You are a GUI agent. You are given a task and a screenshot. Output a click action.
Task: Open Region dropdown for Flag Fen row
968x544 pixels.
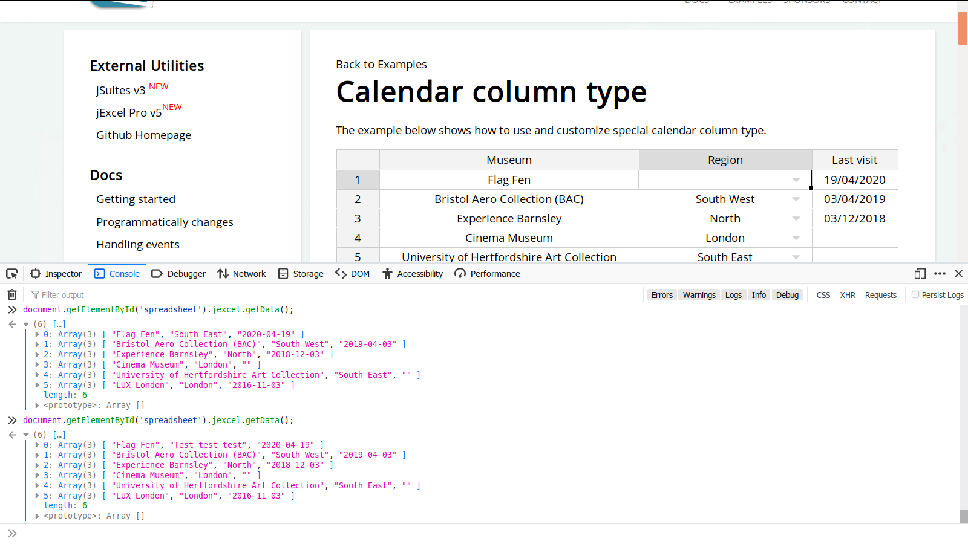796,180
